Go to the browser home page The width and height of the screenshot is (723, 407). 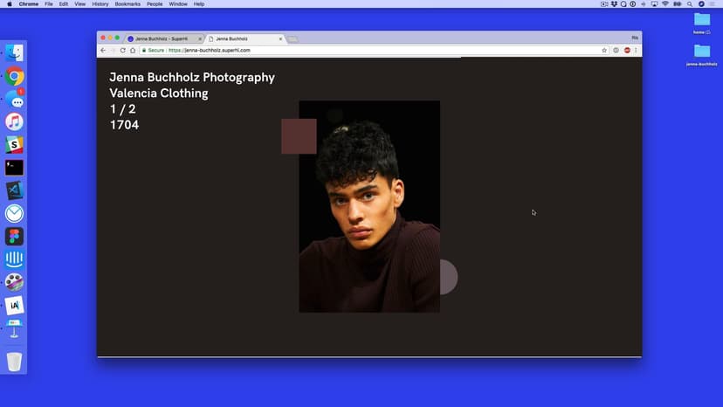[133, 51]
